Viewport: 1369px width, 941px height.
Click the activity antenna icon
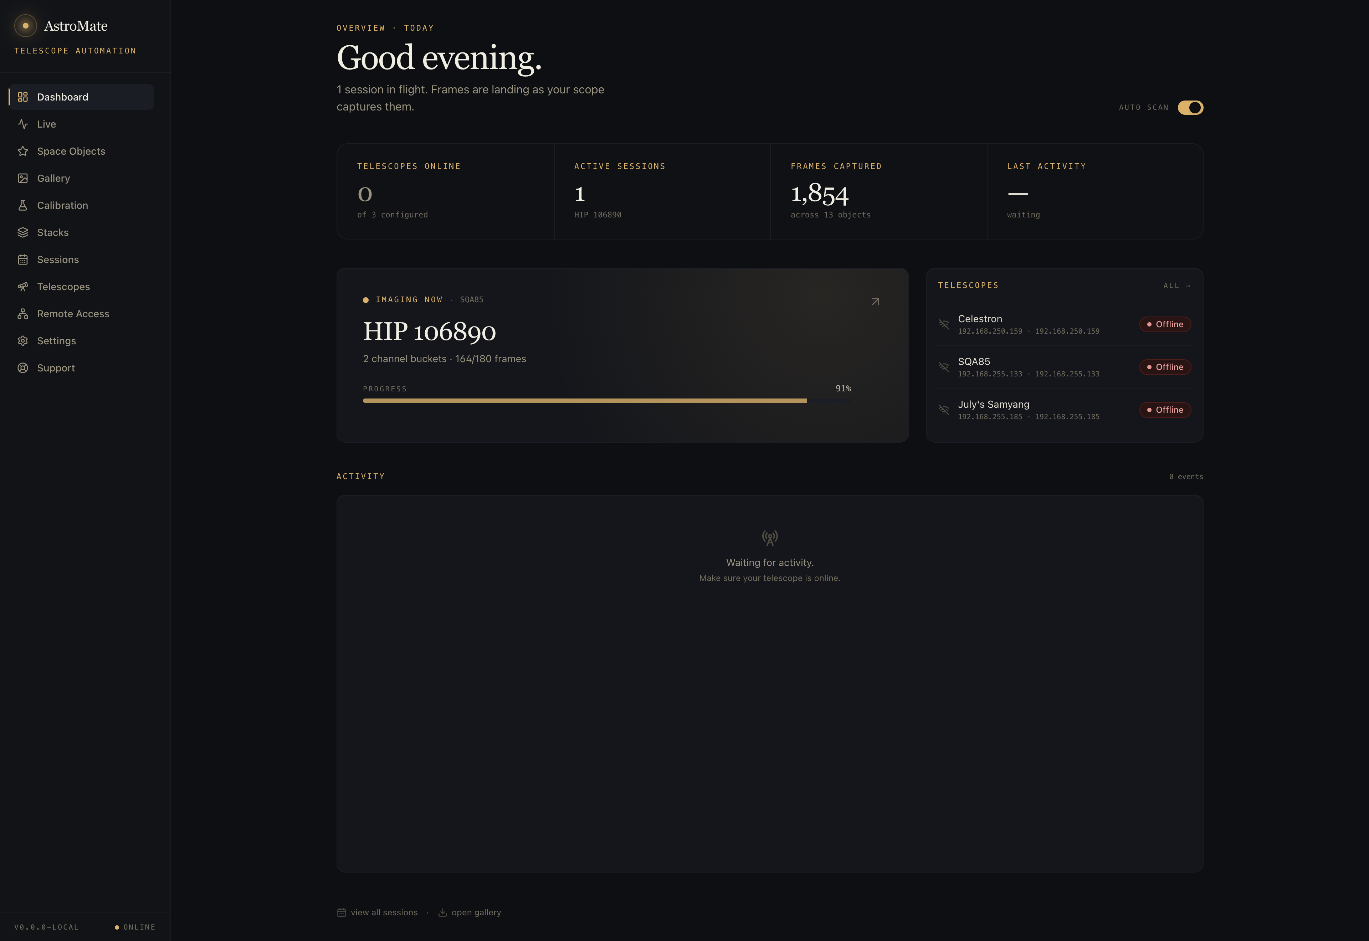(770, 538)
